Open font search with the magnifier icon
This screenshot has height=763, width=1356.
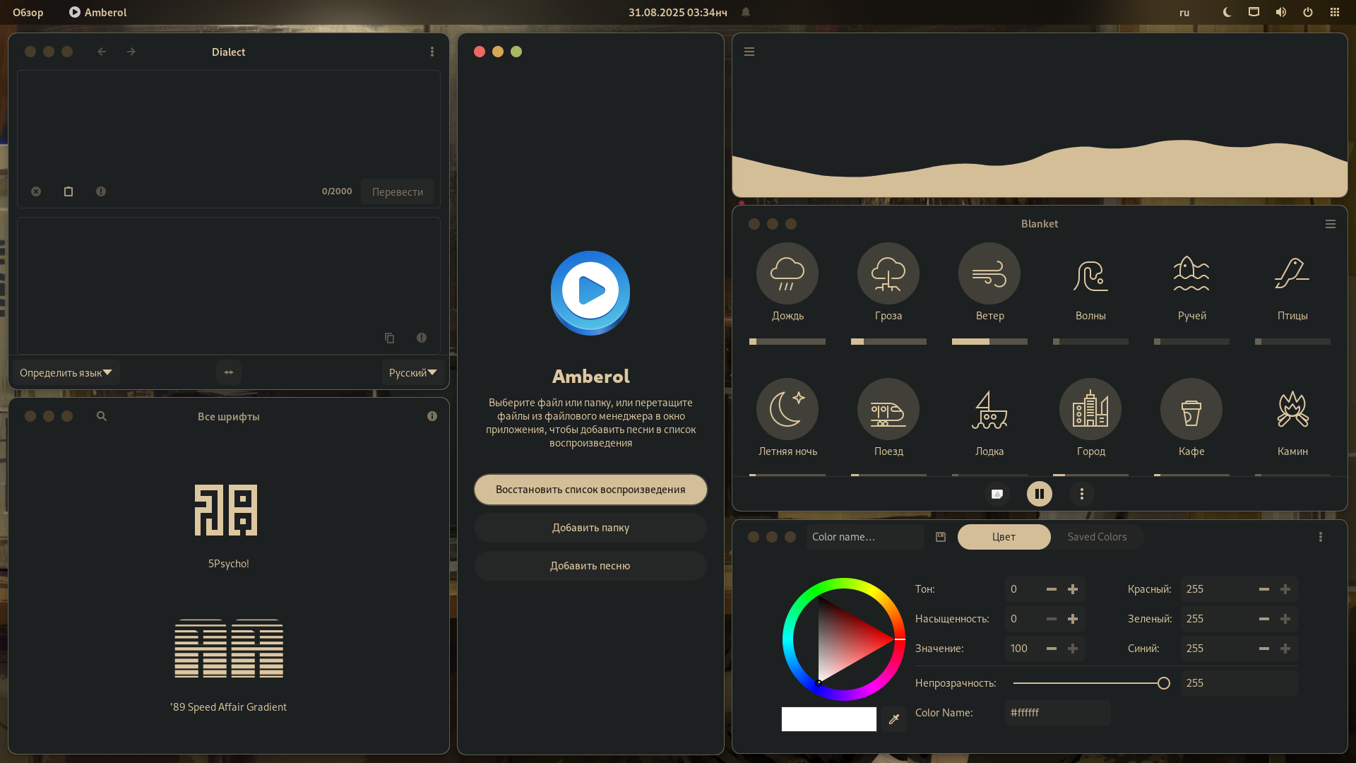pyautogui.click(x=102, y=417)
